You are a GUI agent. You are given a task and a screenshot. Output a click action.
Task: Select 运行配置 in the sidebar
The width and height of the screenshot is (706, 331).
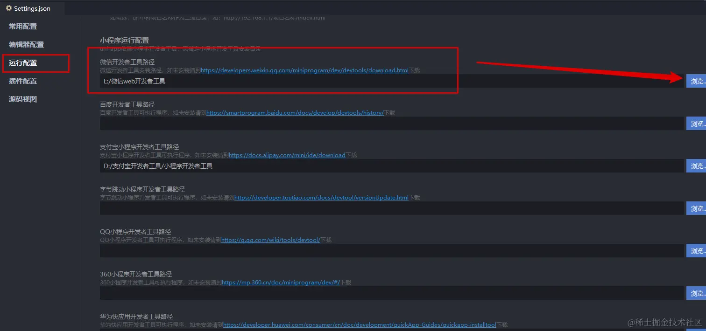23,63
